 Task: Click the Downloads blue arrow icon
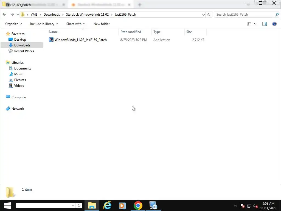11,45
